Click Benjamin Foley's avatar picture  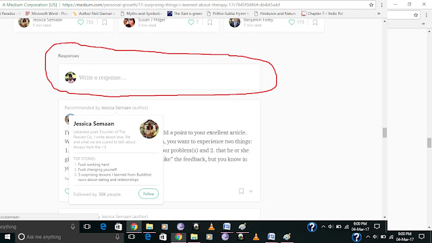click(x=234, y=22)
